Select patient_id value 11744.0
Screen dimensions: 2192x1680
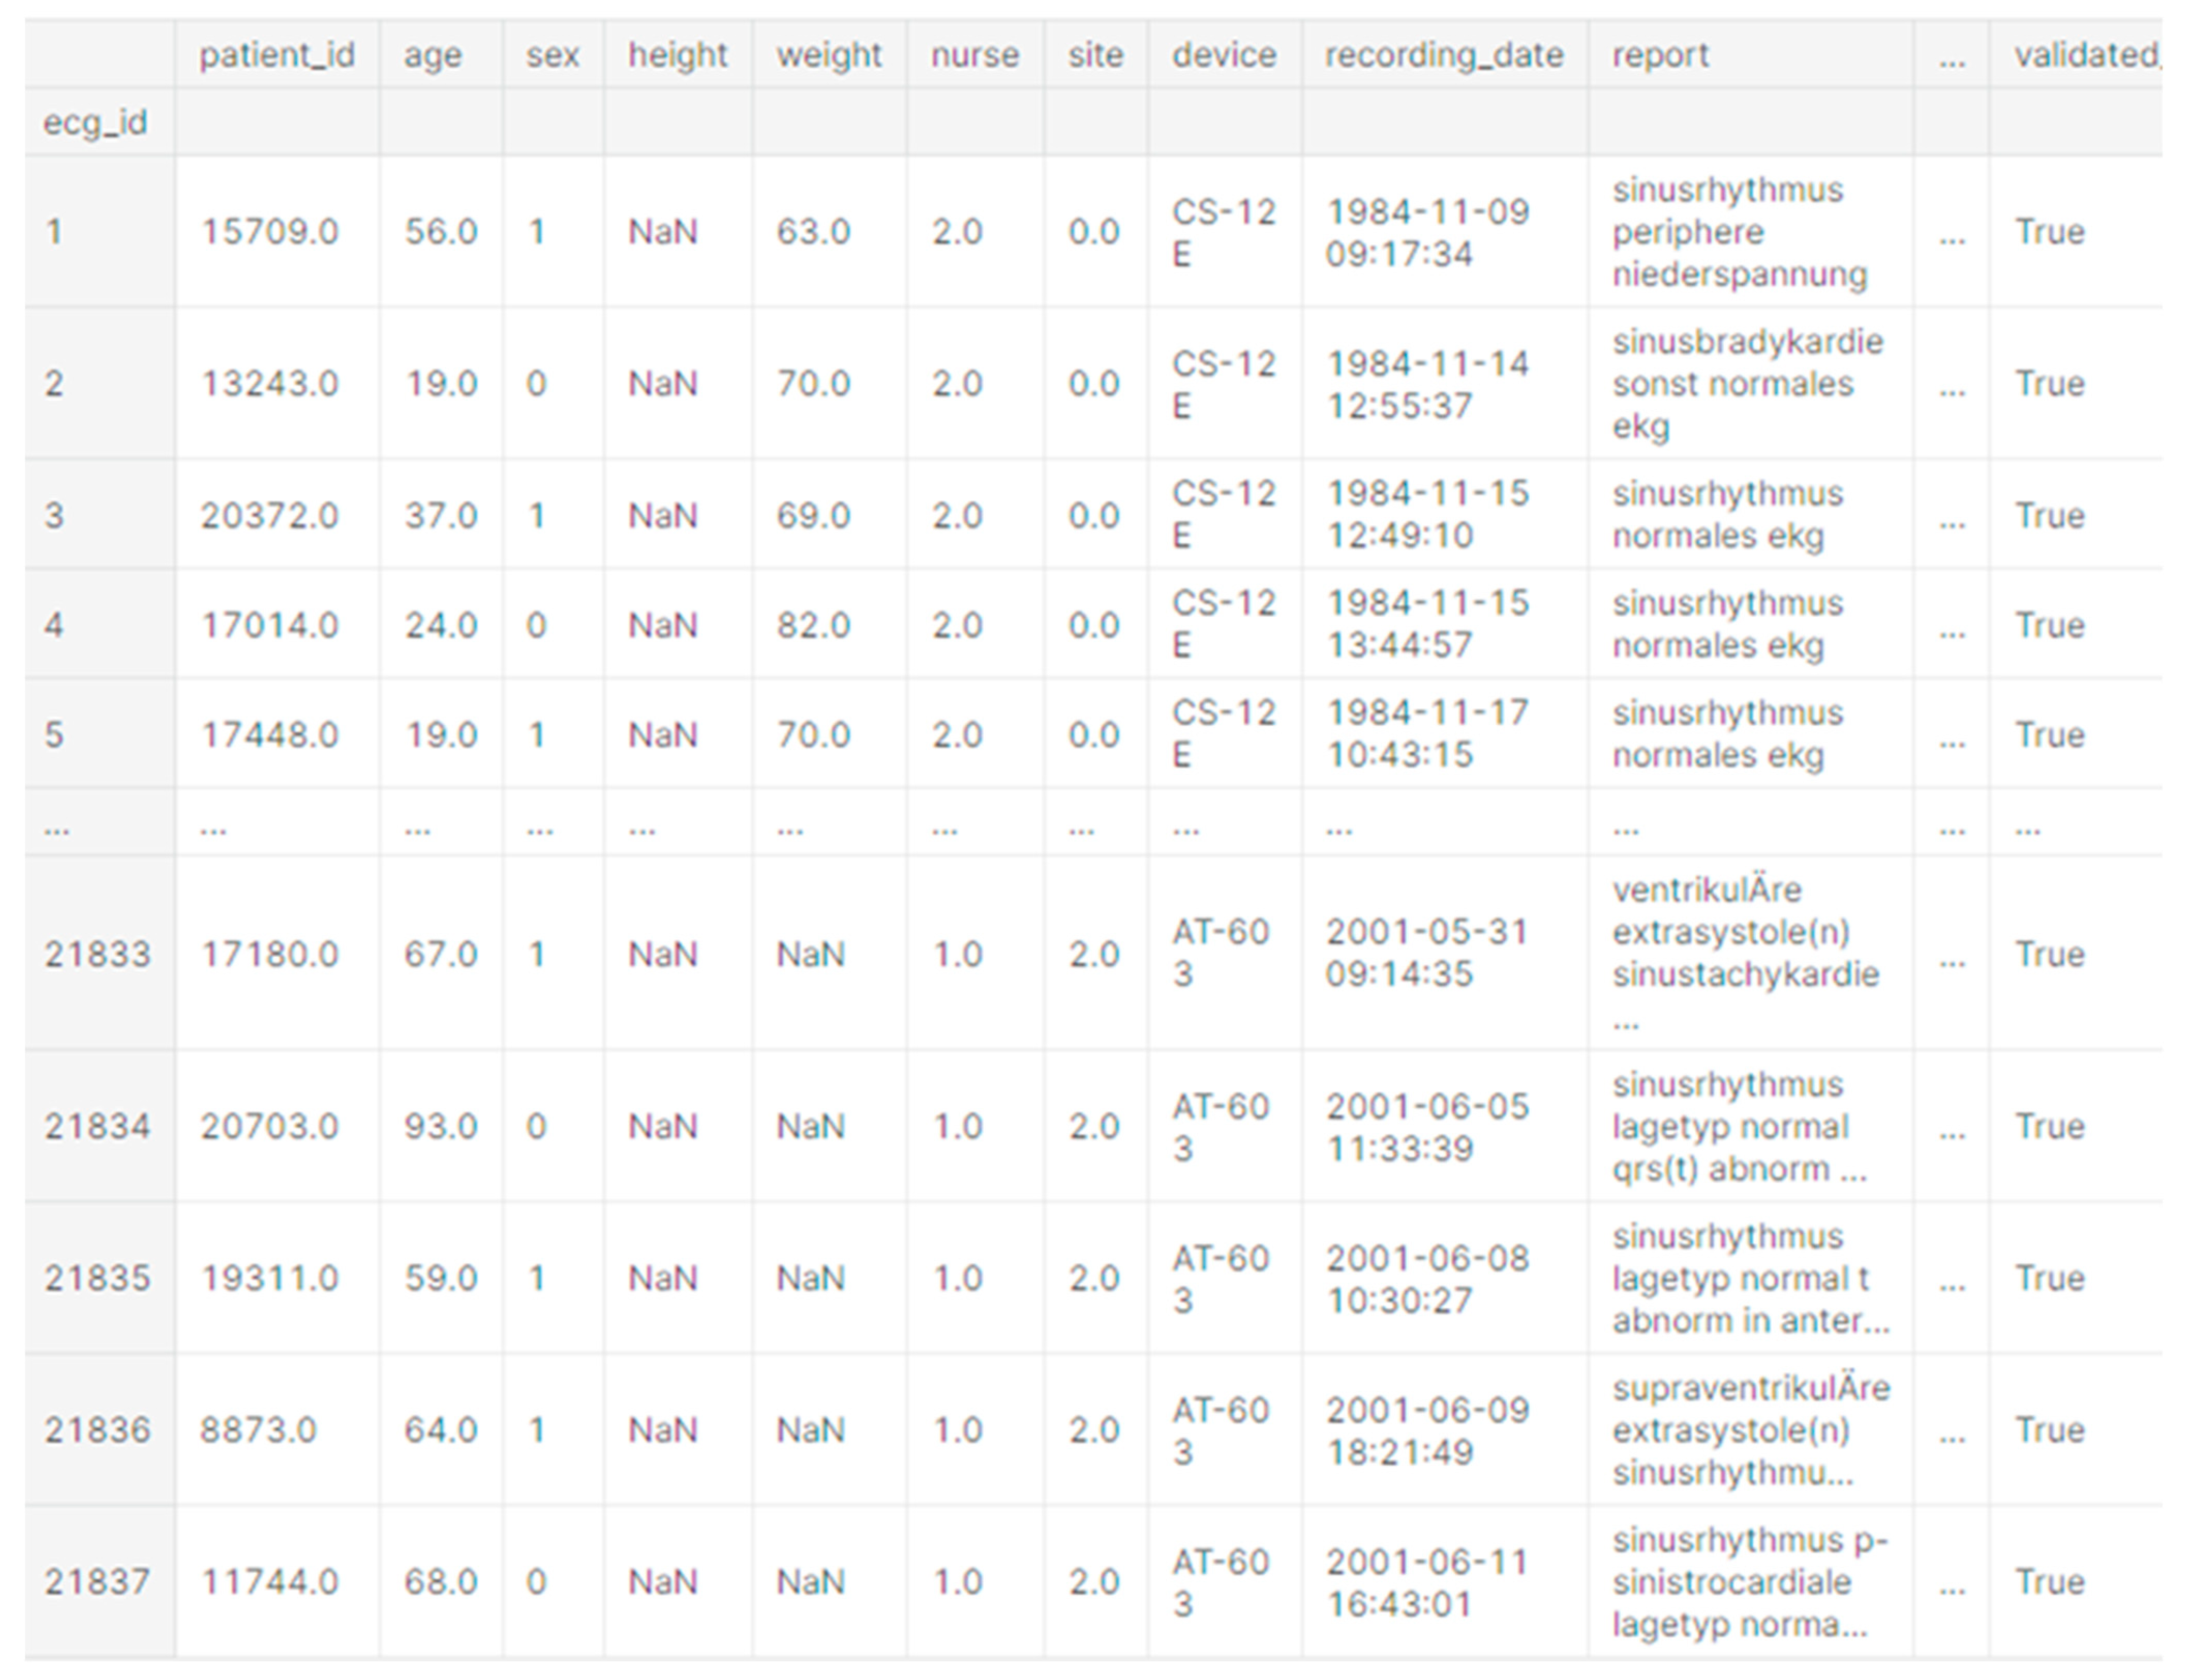tap(270, 1582)
